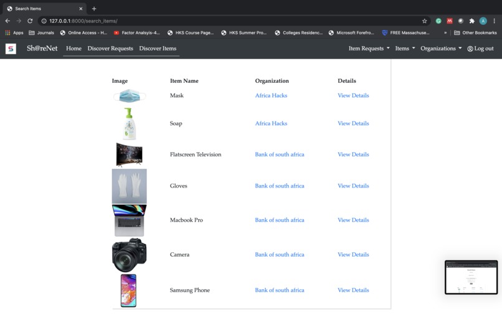Open HKS Course Page bookmark
Image resolution: width=502 pixels, height=314 pixels.
191,32
